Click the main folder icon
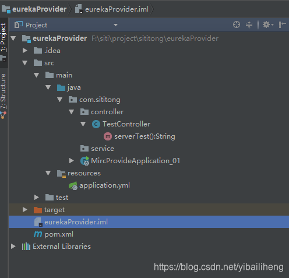 point(50,75)
